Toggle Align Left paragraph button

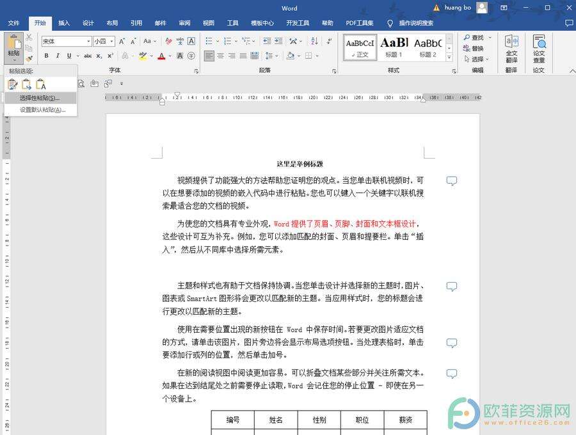point(209,56)
